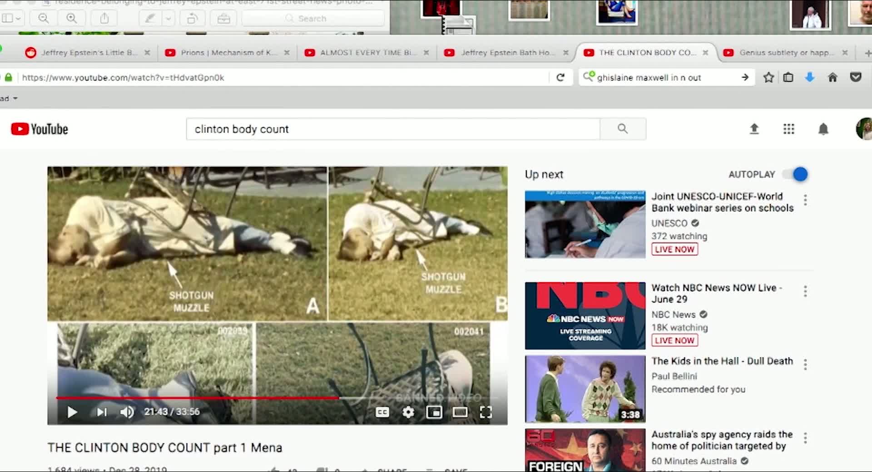Viewport: 872px width, 472px height.
Task: Open video settings gear
Action: 408,412
